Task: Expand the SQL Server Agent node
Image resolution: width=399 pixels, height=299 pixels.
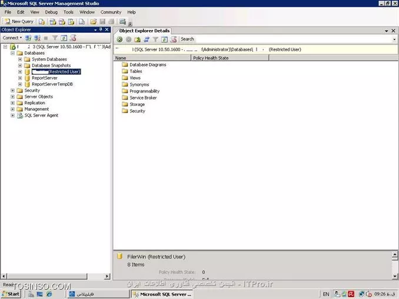Action: click(x=12, y=115)
